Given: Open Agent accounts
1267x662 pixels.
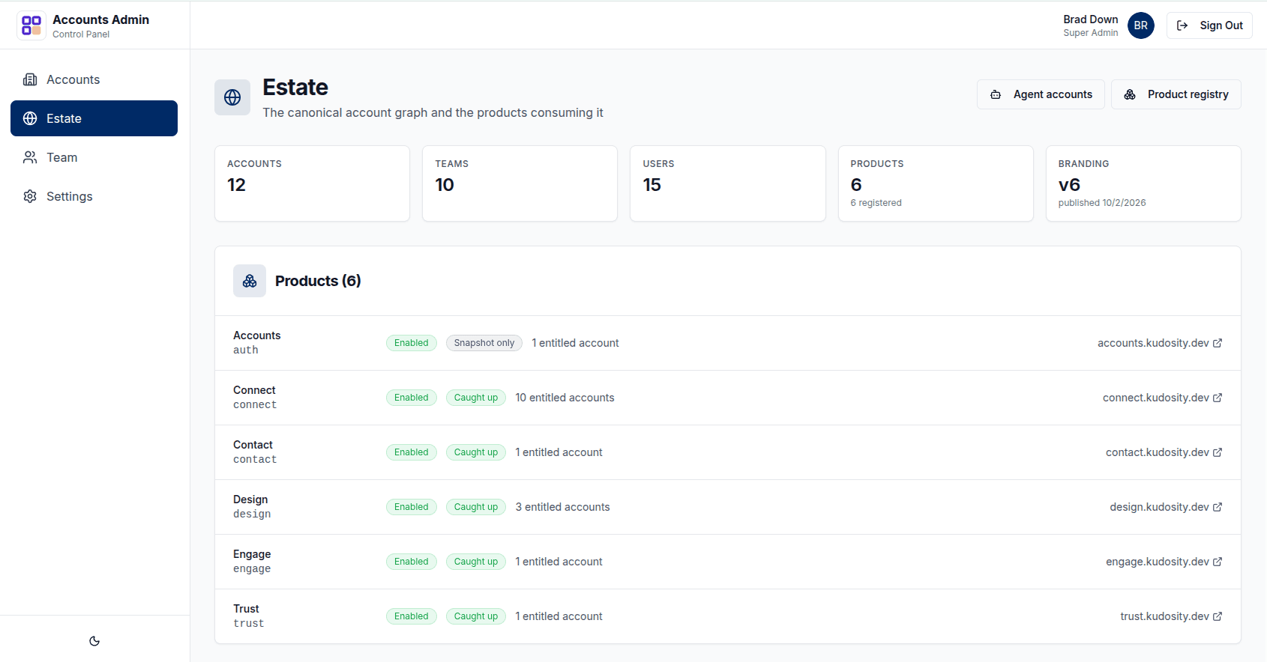Looking at the screenshot, I should 1041,94.
